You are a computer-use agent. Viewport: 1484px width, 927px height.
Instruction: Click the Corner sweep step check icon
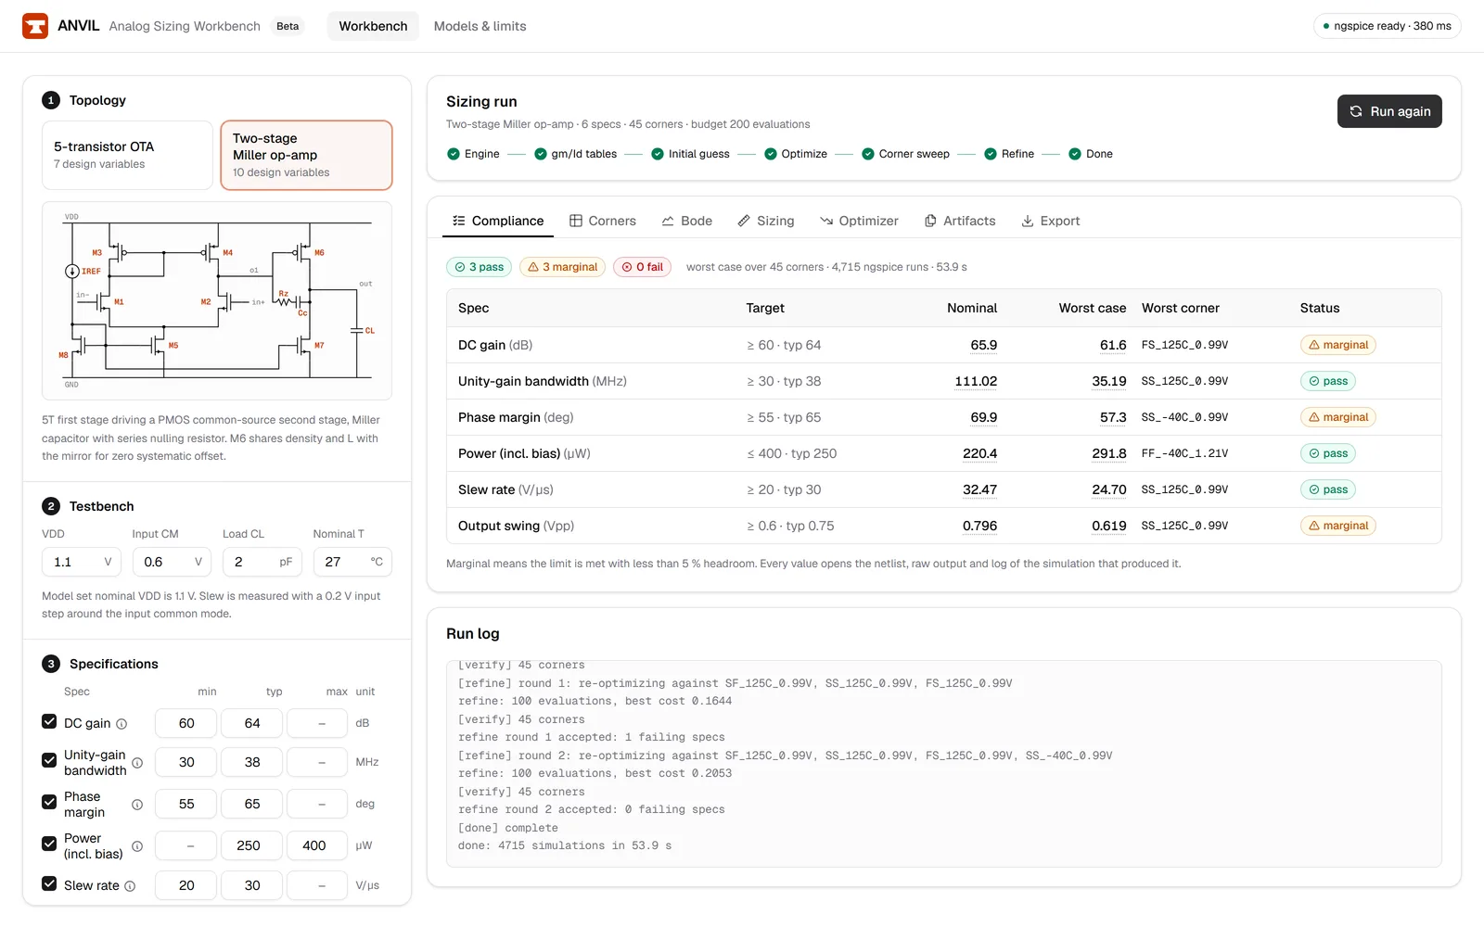point(868,154)
